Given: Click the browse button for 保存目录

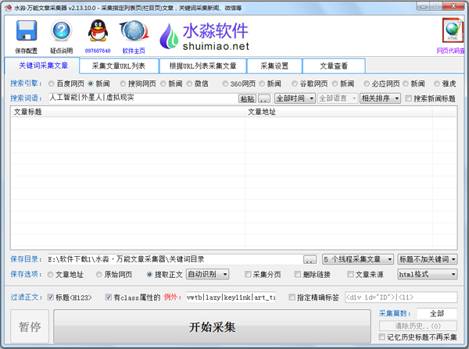Looking at the screenshot, I should coord(310,259).
